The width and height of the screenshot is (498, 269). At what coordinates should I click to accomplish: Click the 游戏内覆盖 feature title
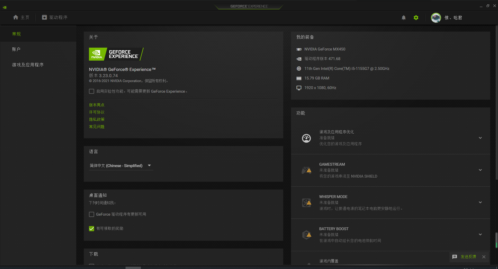tap(329, 261)
